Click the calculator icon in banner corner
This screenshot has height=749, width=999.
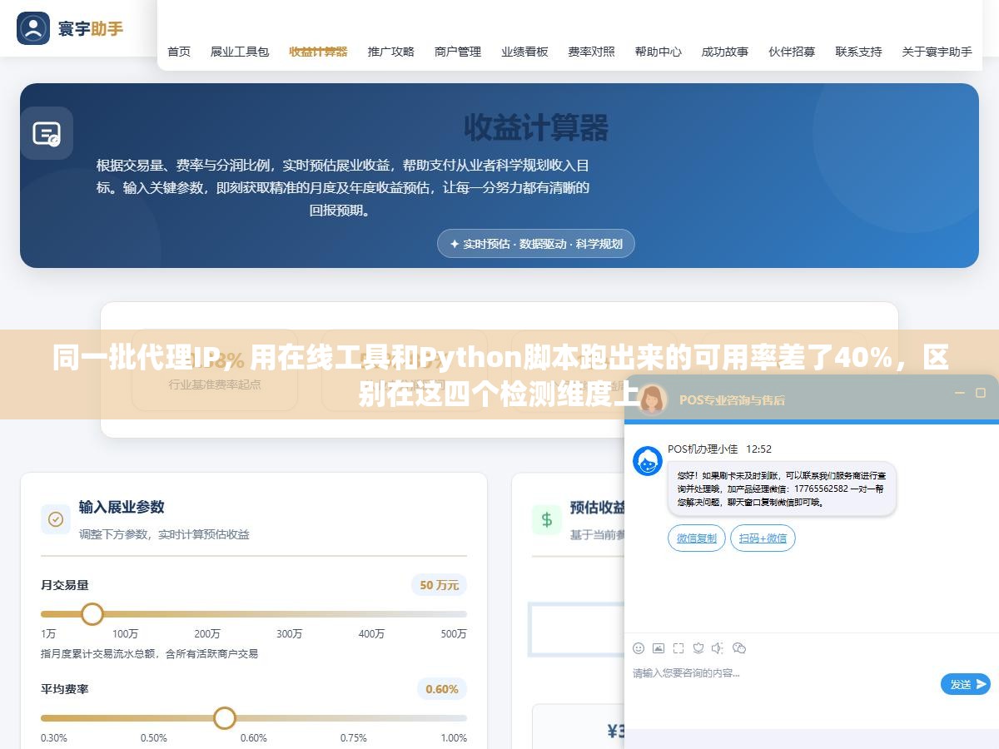(47, 133)
